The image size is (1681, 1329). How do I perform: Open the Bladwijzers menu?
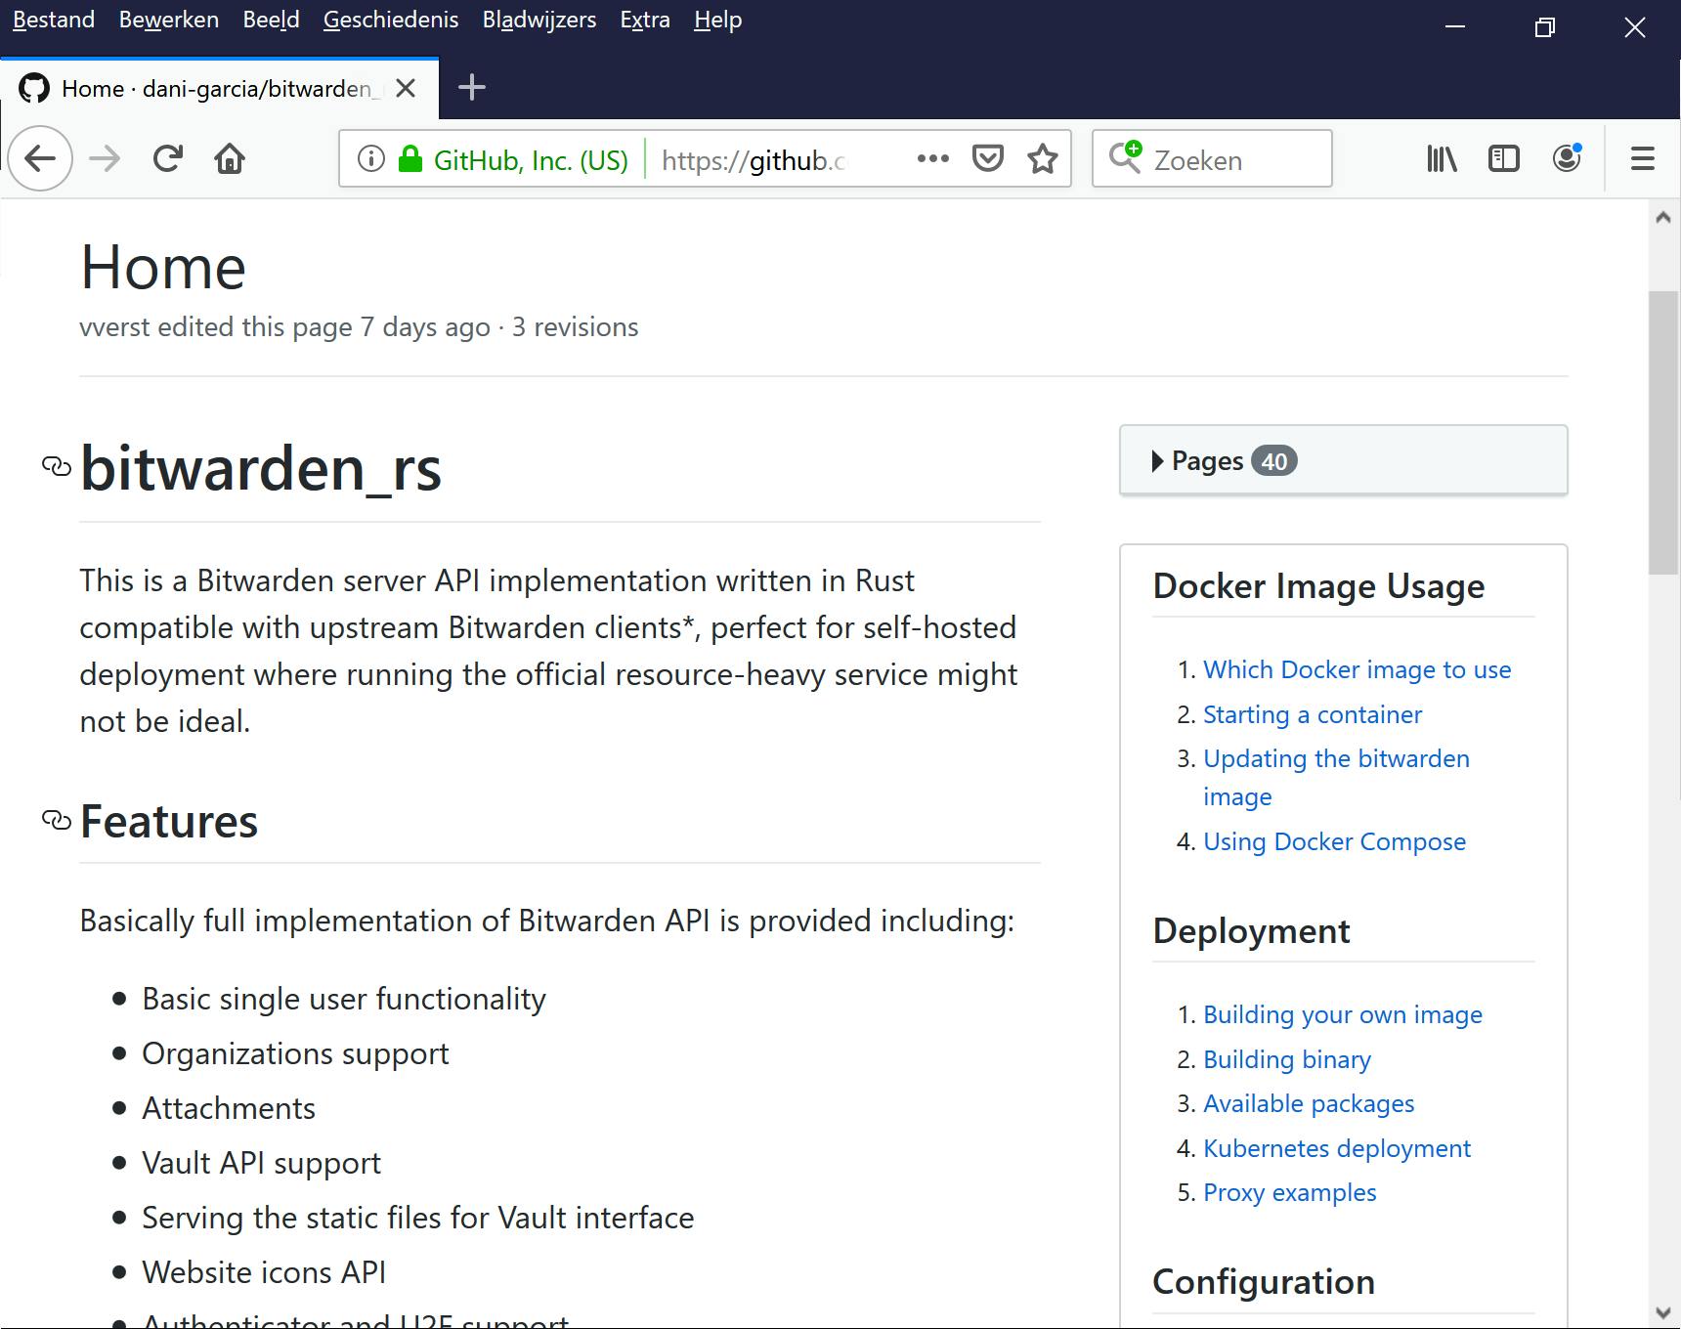click(539, 20)
